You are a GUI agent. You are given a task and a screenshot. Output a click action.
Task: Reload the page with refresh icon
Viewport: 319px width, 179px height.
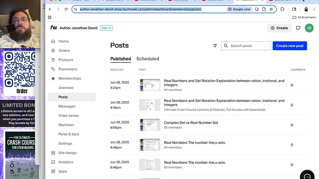(66, 9)
